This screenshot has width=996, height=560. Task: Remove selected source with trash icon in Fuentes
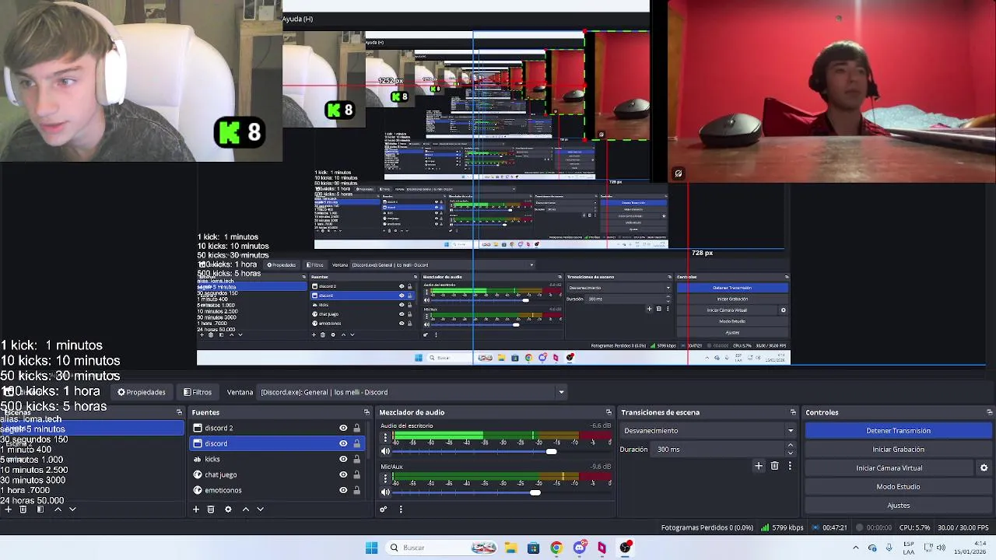click(211, 509)
